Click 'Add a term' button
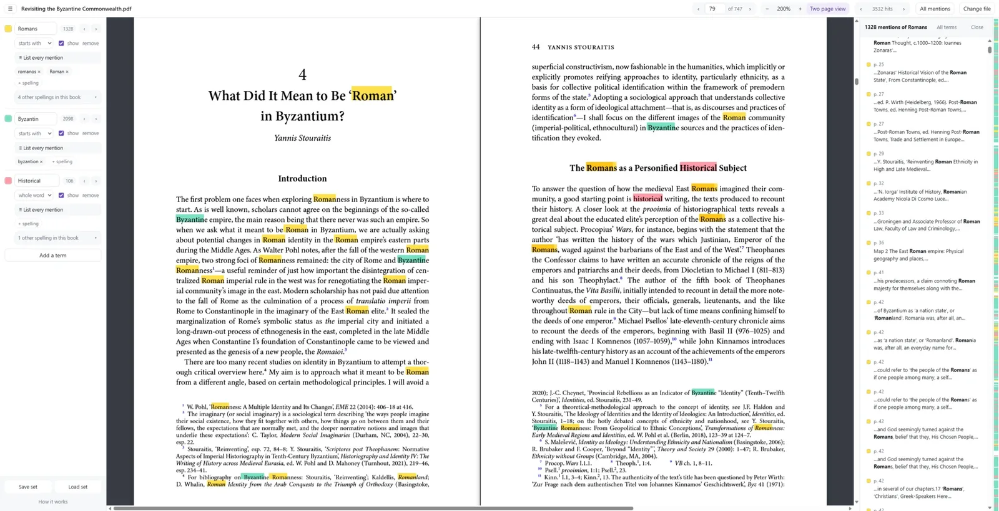 tap(53, 255)
